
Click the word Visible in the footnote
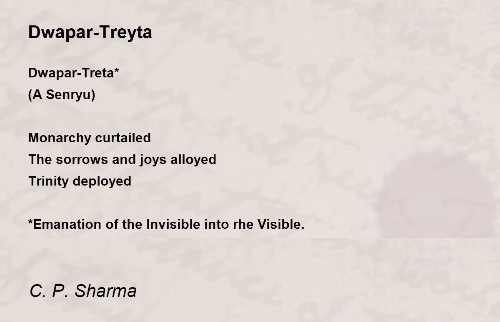click(x=281, y=225)
